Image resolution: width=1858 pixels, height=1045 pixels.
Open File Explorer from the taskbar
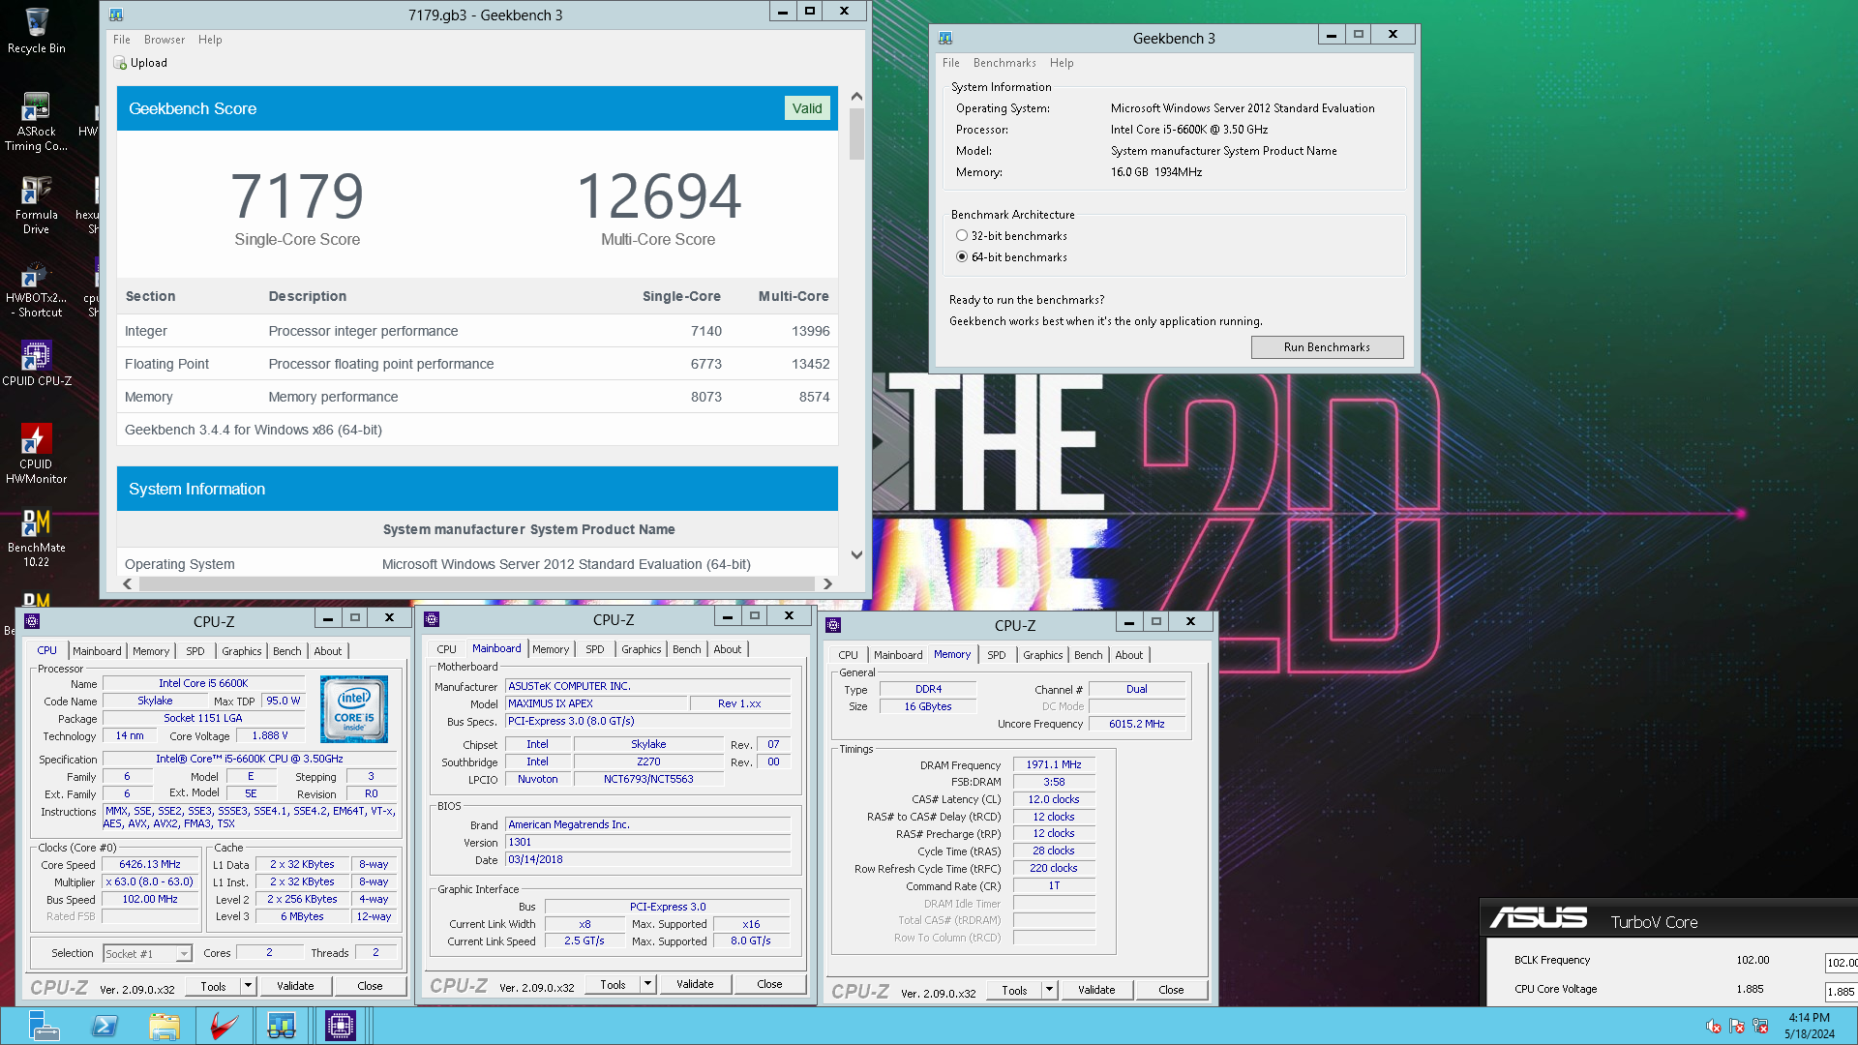(165, 1026)
